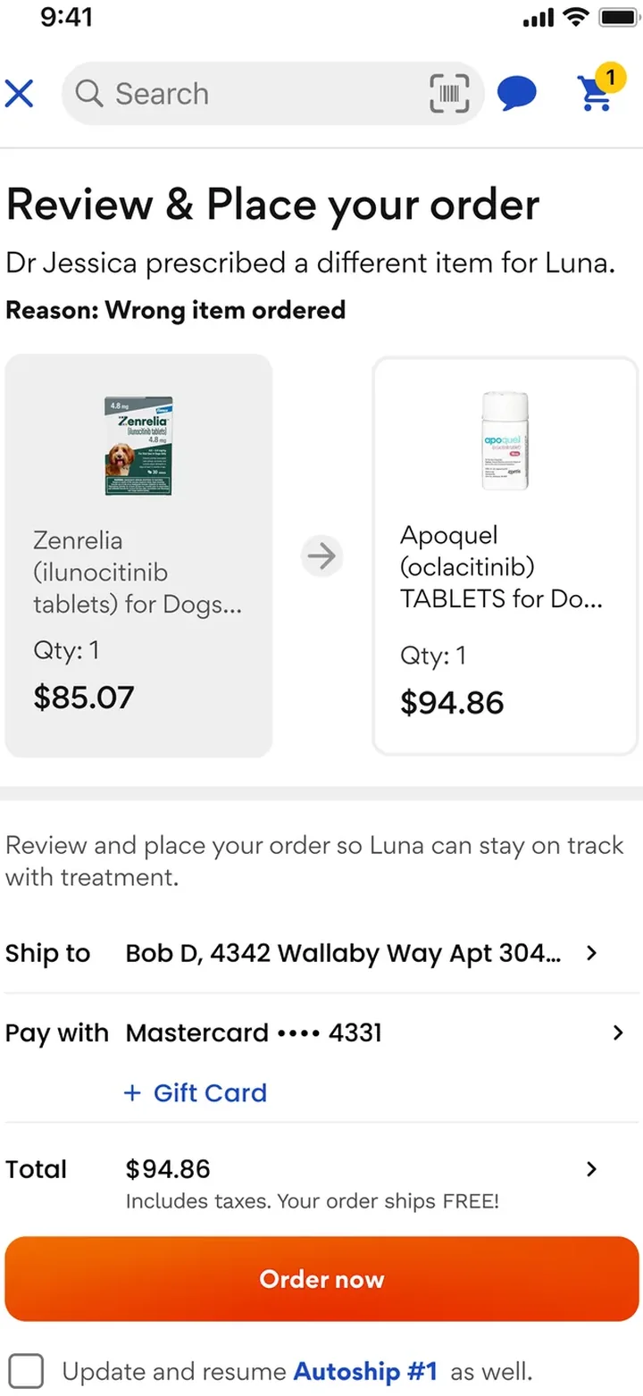This screenshot has height=1396, width=643.
Task: Tap the Search input field
Action: coord(272,93)
